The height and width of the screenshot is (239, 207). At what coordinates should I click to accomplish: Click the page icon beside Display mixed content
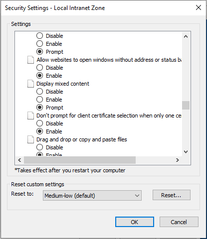31,84
